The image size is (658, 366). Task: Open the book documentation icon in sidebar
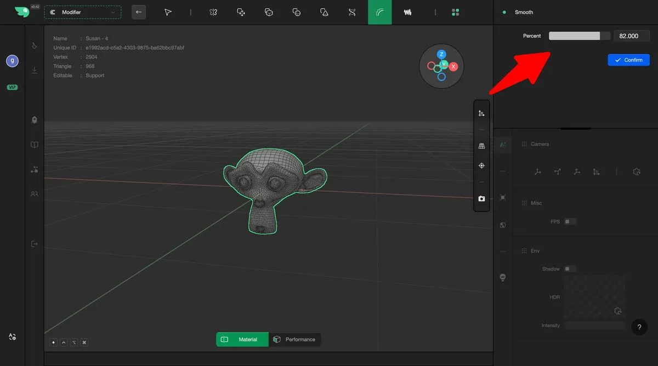pos(35,145)
